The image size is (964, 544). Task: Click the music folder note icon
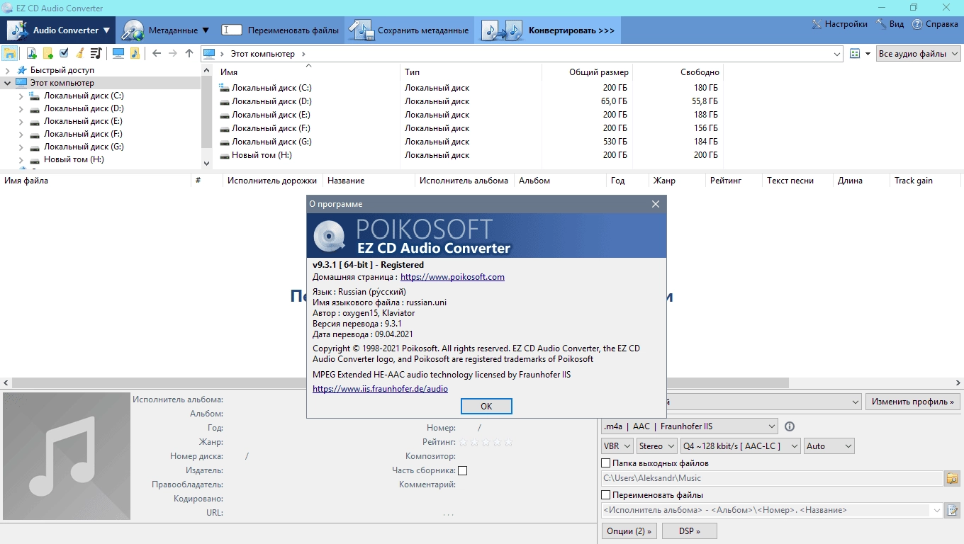135,53
